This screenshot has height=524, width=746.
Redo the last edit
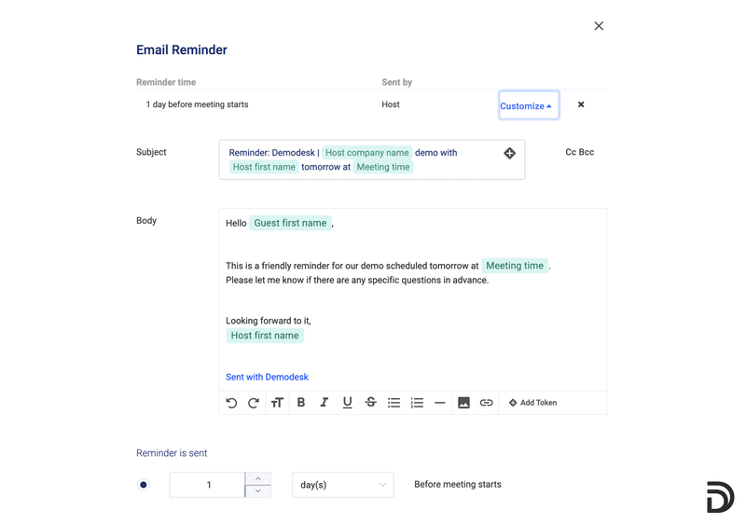(x=254, y=403)
